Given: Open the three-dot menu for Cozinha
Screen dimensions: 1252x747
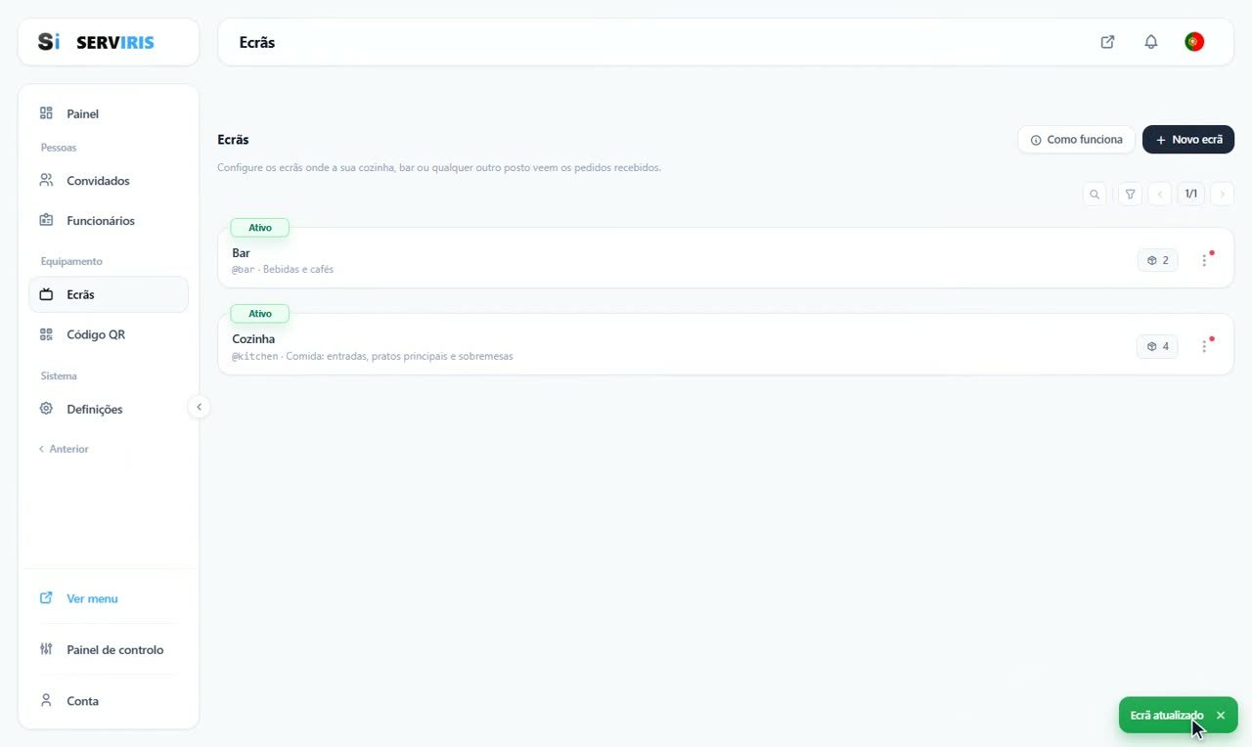Looking at the screenshot, I should (1204, 346).
